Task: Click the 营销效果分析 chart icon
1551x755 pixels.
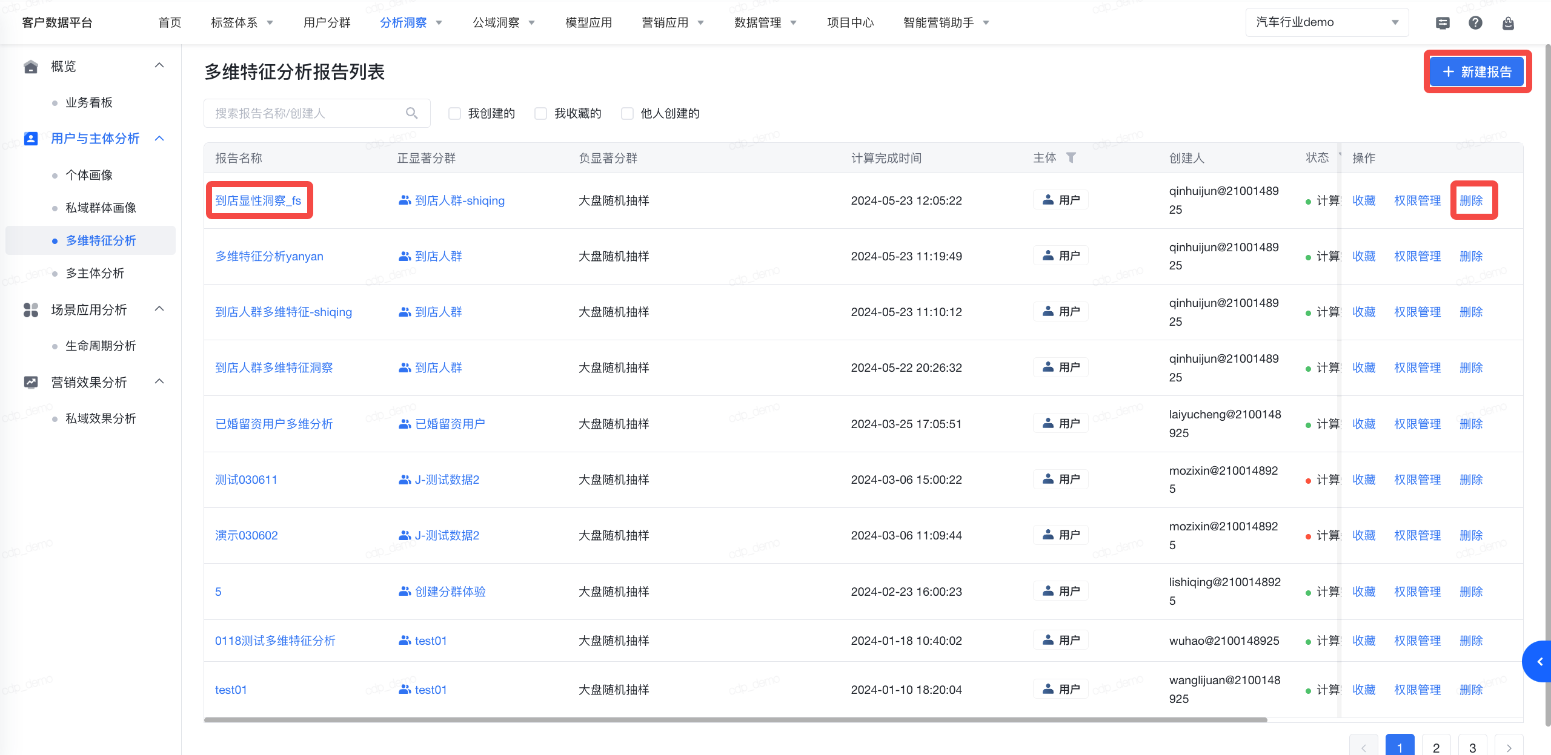Action: pyautogui.click(x=31, y=382)
